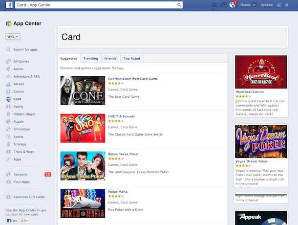Click the Hidden Object category icon
This screenshot has width=298, height=225.
click(8, 114)
